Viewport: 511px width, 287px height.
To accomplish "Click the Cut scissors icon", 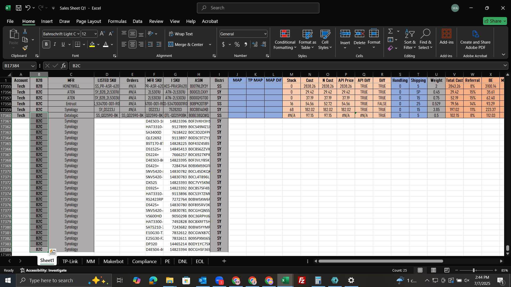I will pos(25,31).
